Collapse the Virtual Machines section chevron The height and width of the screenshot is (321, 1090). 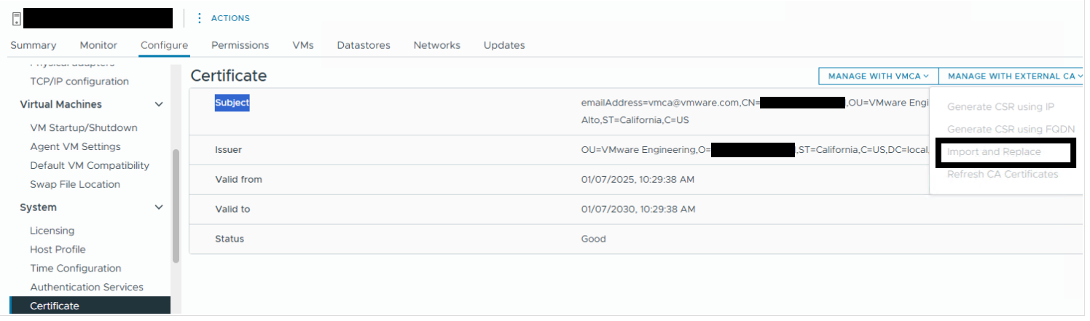coord(159,105)
